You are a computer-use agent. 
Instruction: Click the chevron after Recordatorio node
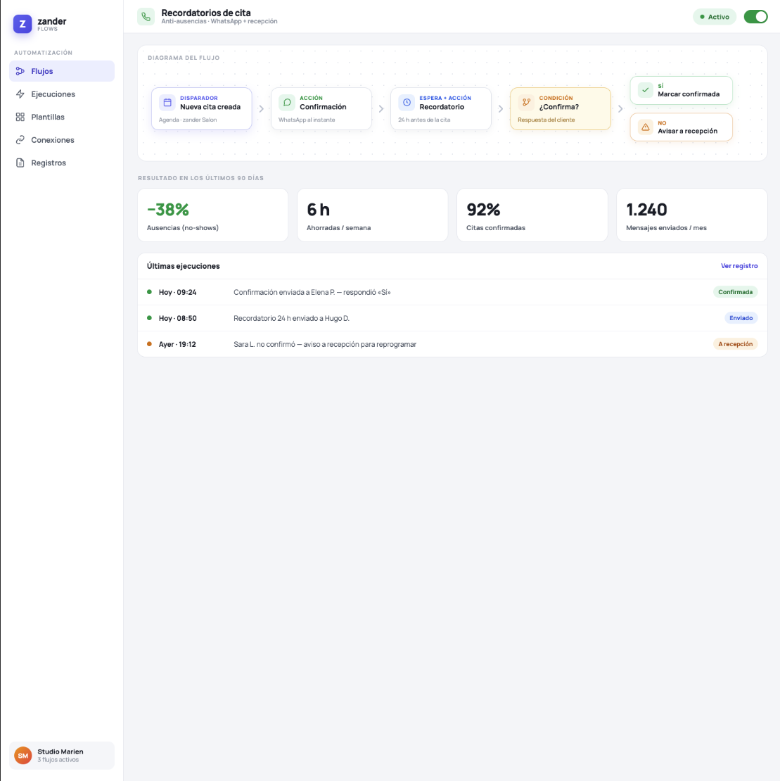[501, 108]
